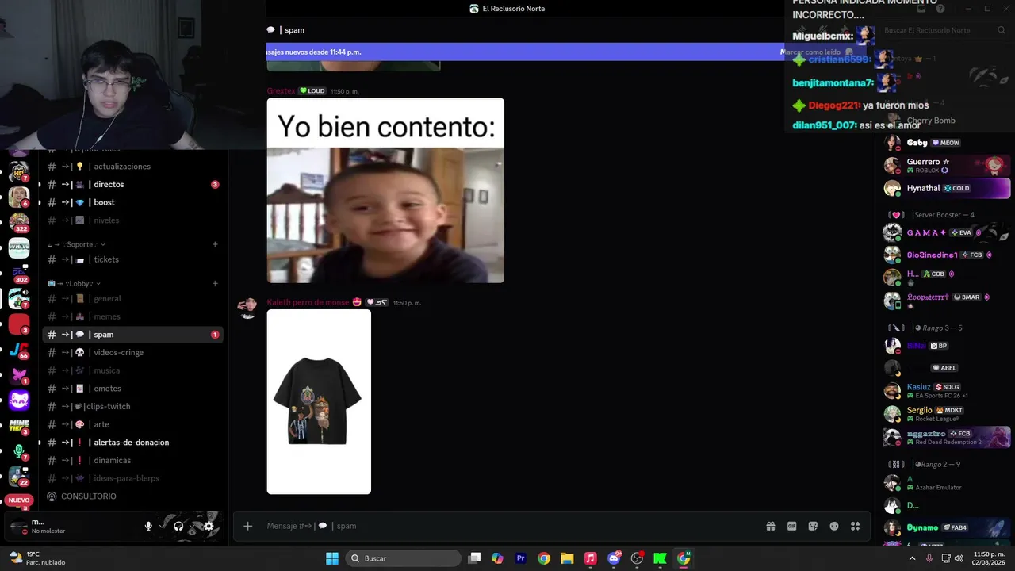The image size is (1015, 571).
Task: Open the emoji picker
Action: [x=834, y=526]
